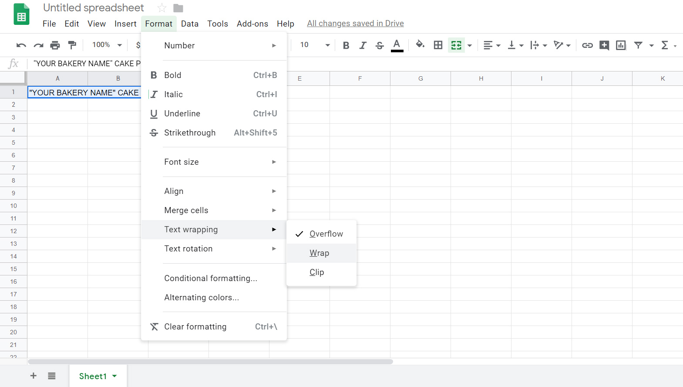Print the spreadsheet
The height and width of the screenshot is (387, 683).
[55, 45]
